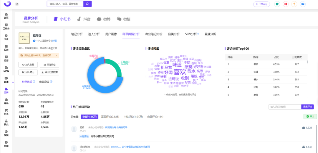Open the green briefcase icon in header
The width and height of the screenshot is (318, 153).
(x=277, y=4)
